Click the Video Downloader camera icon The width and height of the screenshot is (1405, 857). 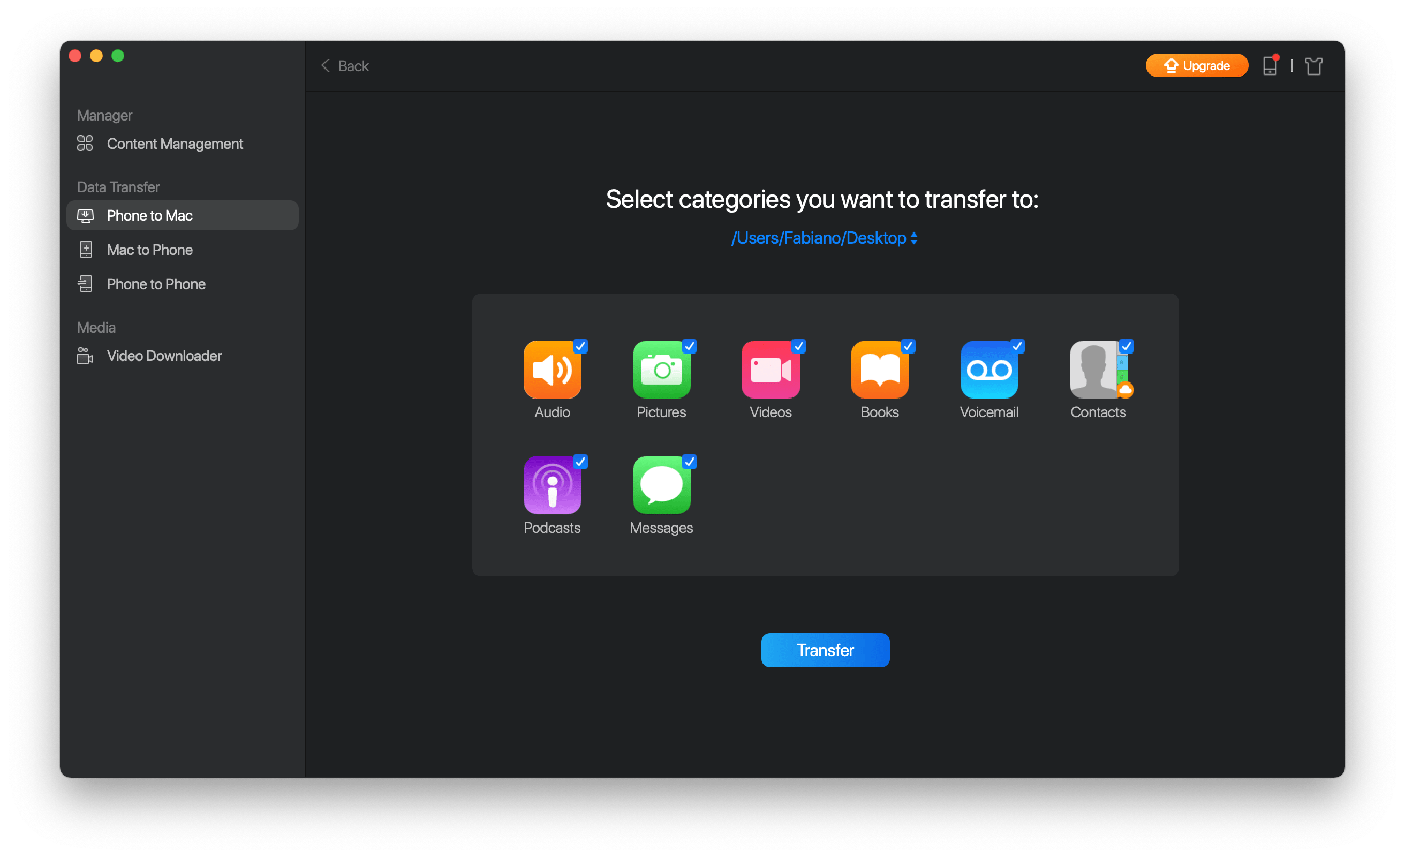tap(85, 356)
